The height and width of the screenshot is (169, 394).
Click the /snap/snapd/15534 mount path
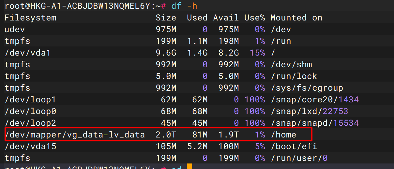pyautogui.click(x=314, y=123)
